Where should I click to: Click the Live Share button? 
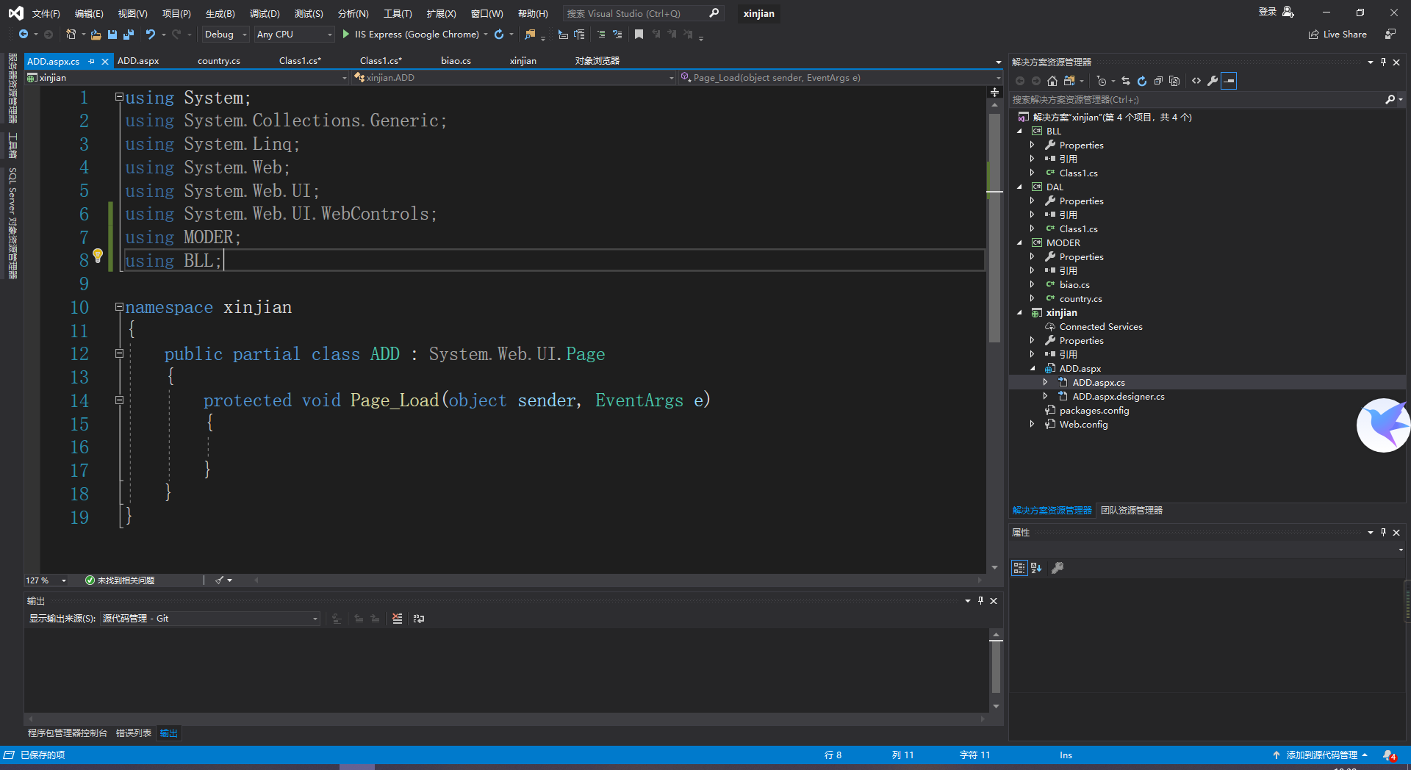click(1338, 35)
